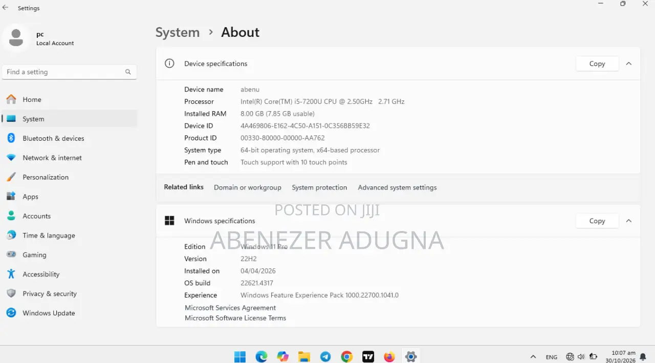Select the Processor value i5-7200U text
Image resolution: width=655 pixels, height=363 pixels.
pyautogui.click(x=322, y=101)
